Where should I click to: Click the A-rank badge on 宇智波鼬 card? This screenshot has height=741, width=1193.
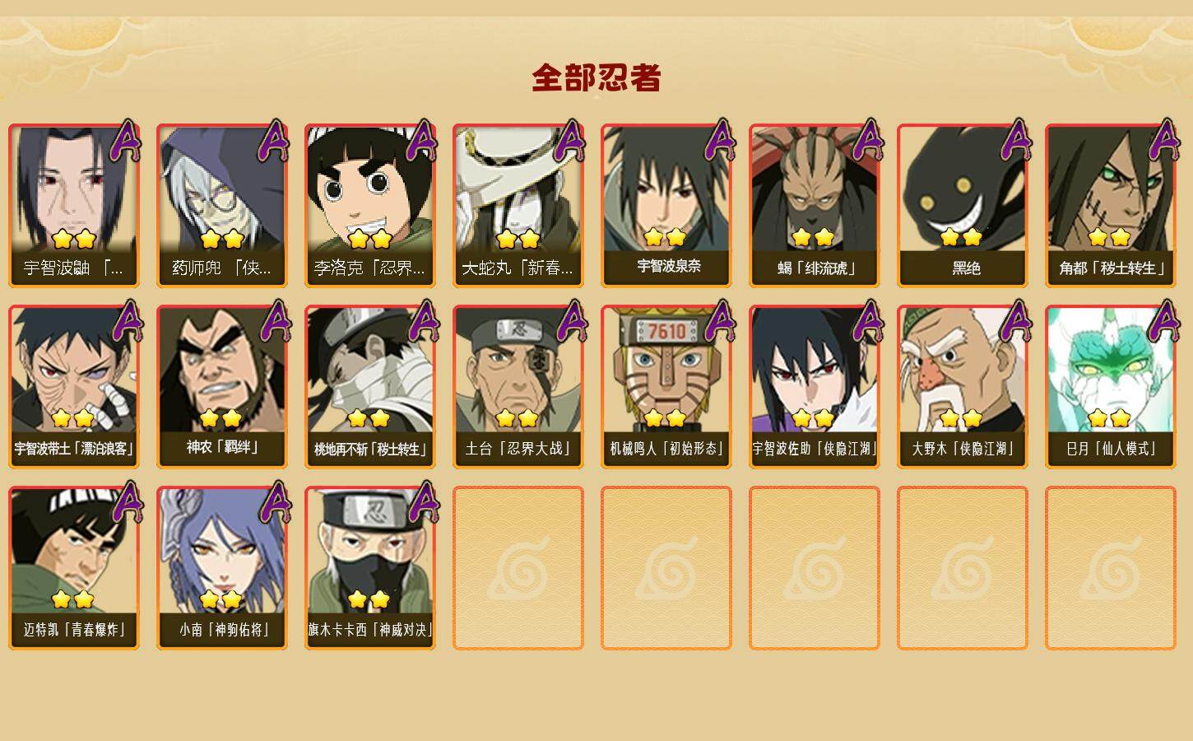click(x=126, y=141)
